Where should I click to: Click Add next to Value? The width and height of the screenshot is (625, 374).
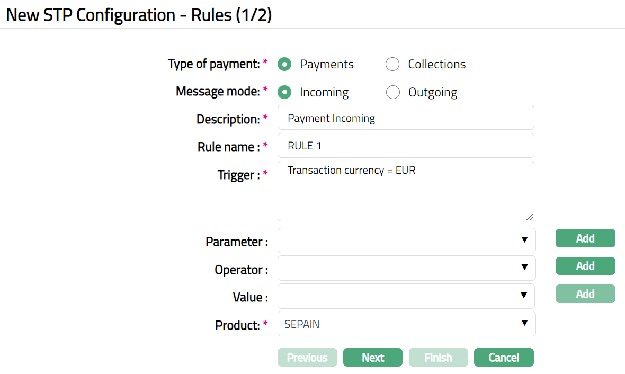[585, 294]
